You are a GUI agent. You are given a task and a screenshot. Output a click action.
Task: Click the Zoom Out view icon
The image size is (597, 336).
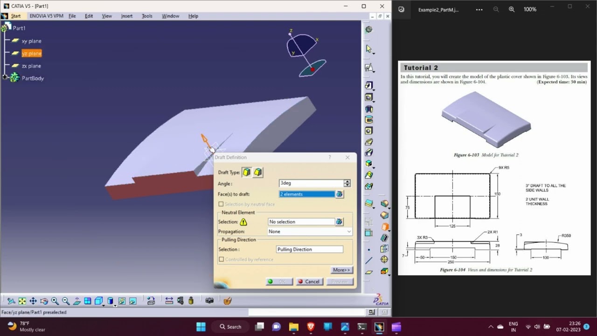pos(66,301)
